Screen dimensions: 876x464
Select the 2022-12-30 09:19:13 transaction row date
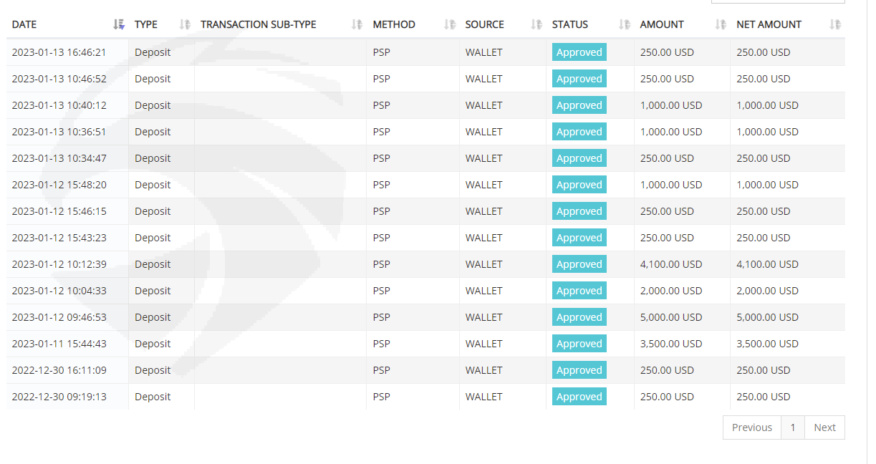click(59, 397)
